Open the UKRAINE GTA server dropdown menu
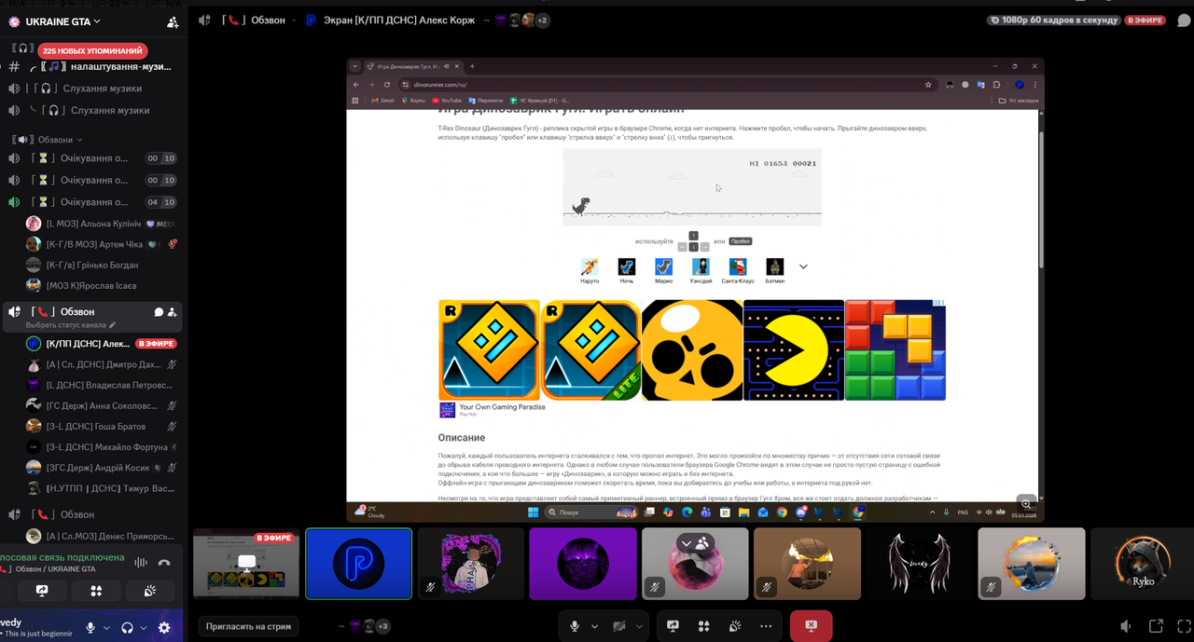This screenshot has width=1194, height=642. click(63, 21)
